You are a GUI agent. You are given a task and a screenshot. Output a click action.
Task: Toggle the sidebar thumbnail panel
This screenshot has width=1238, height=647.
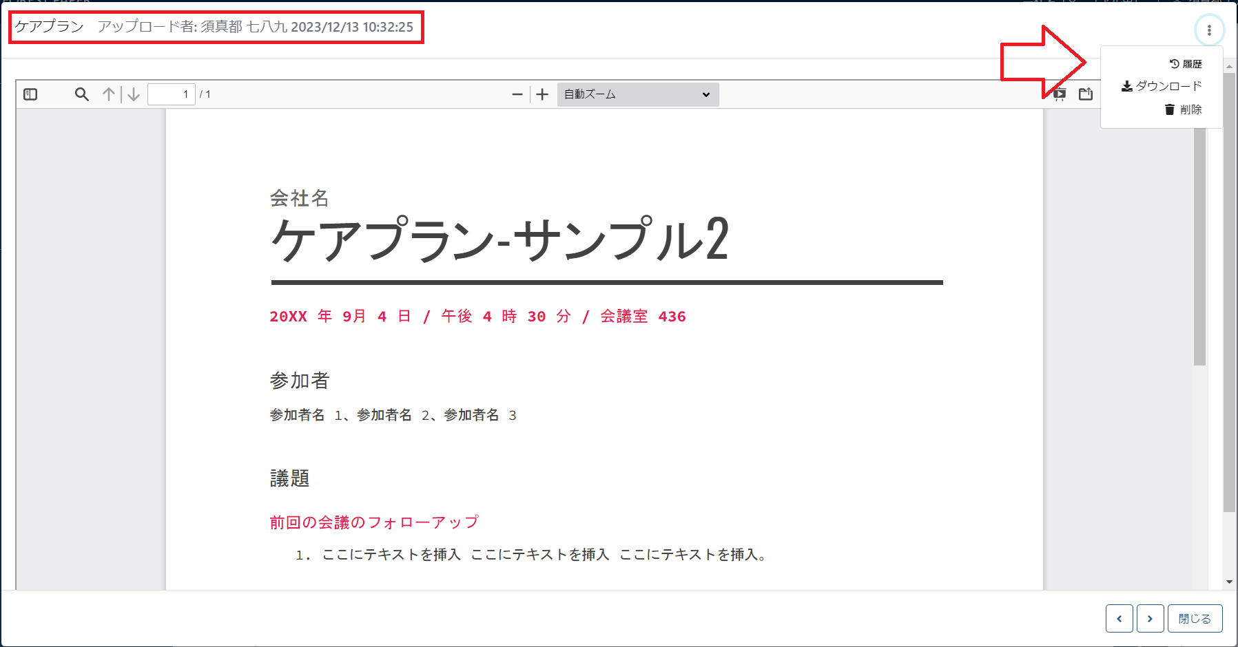(30, 94)
